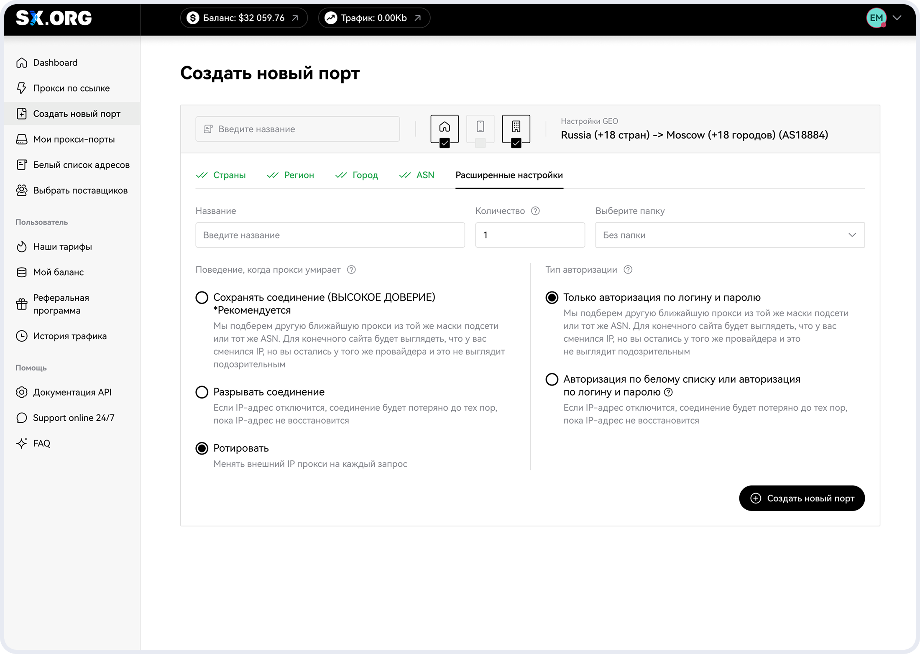Click the corporate building proxy type icon

516,127
